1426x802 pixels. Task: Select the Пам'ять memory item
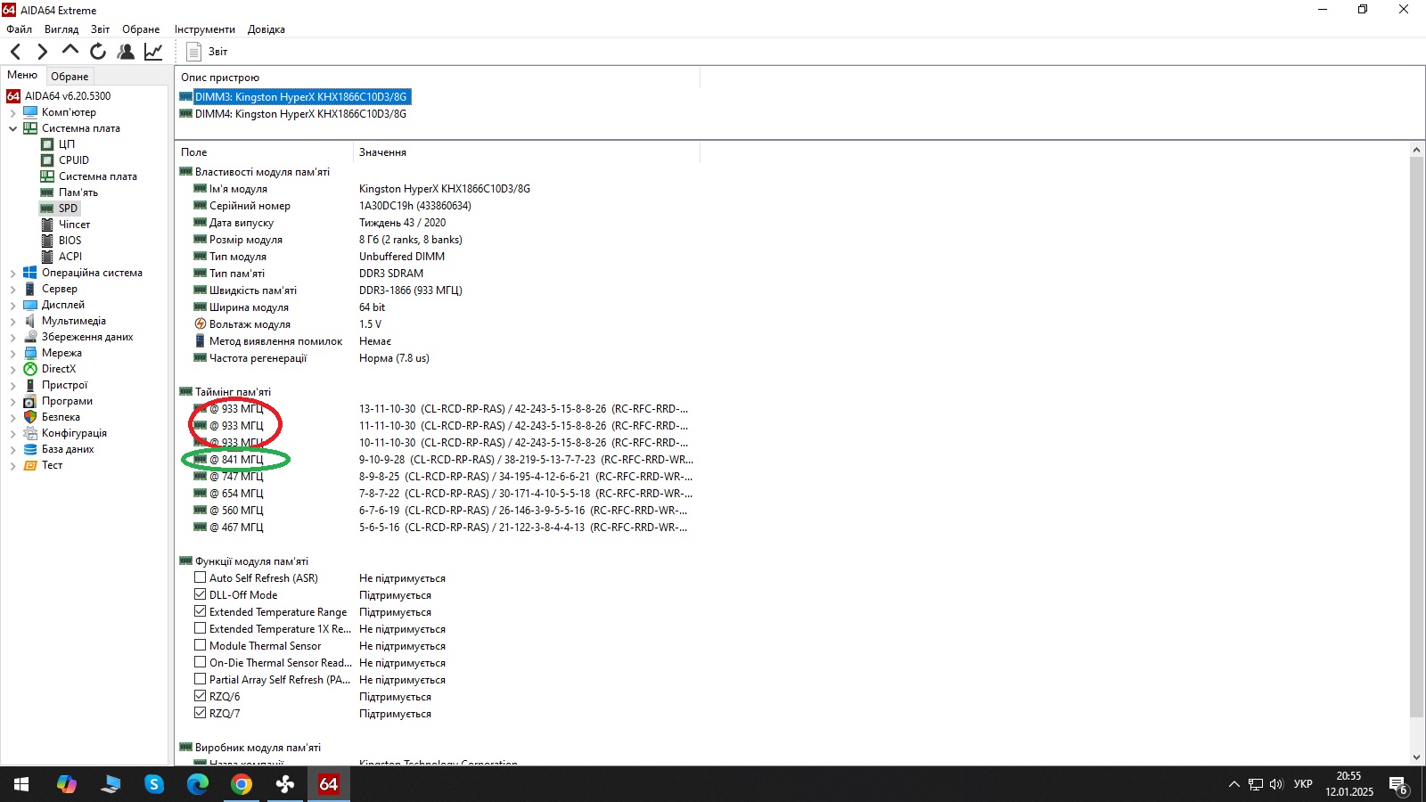pos(78,192)
